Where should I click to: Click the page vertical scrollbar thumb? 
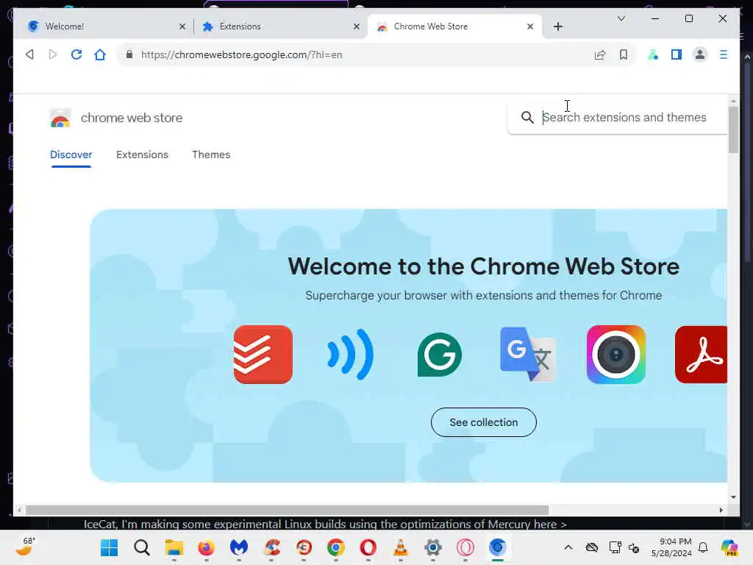coord(733,129)
